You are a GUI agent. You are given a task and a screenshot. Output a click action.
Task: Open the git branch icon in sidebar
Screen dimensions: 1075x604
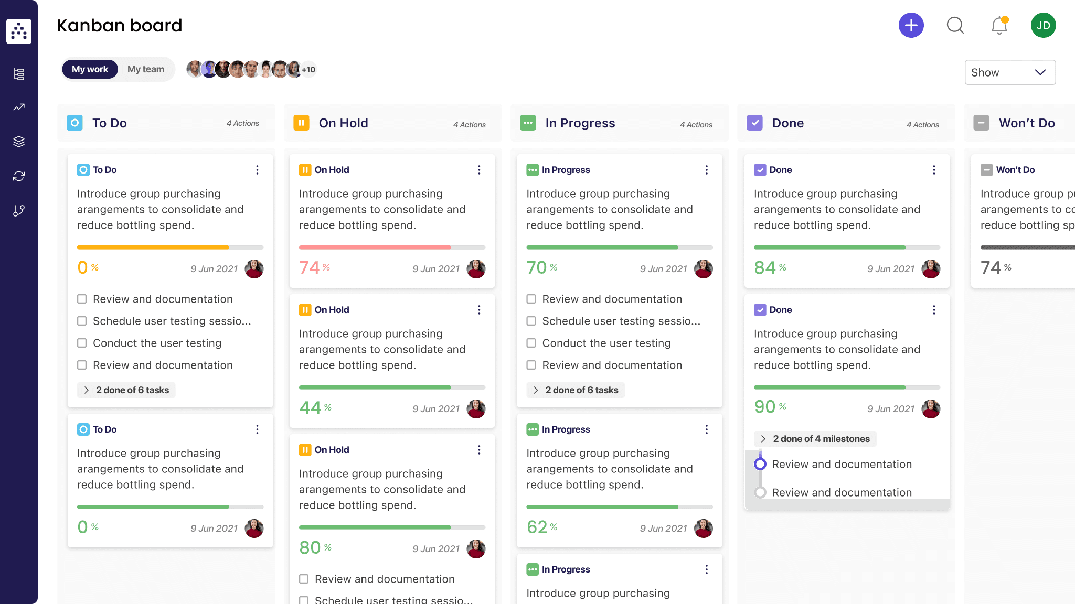click(x=19, y=211)
